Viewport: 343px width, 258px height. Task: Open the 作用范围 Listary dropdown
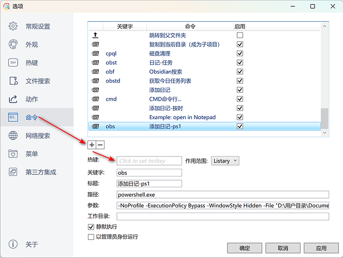tap(225, 161)
